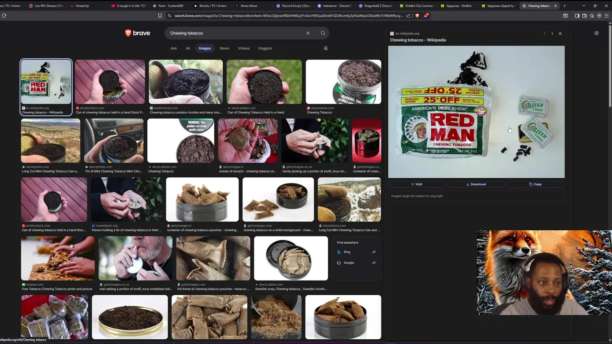
Task: Open the hands picking up snuff thumbnail
Action: point(315,141)
